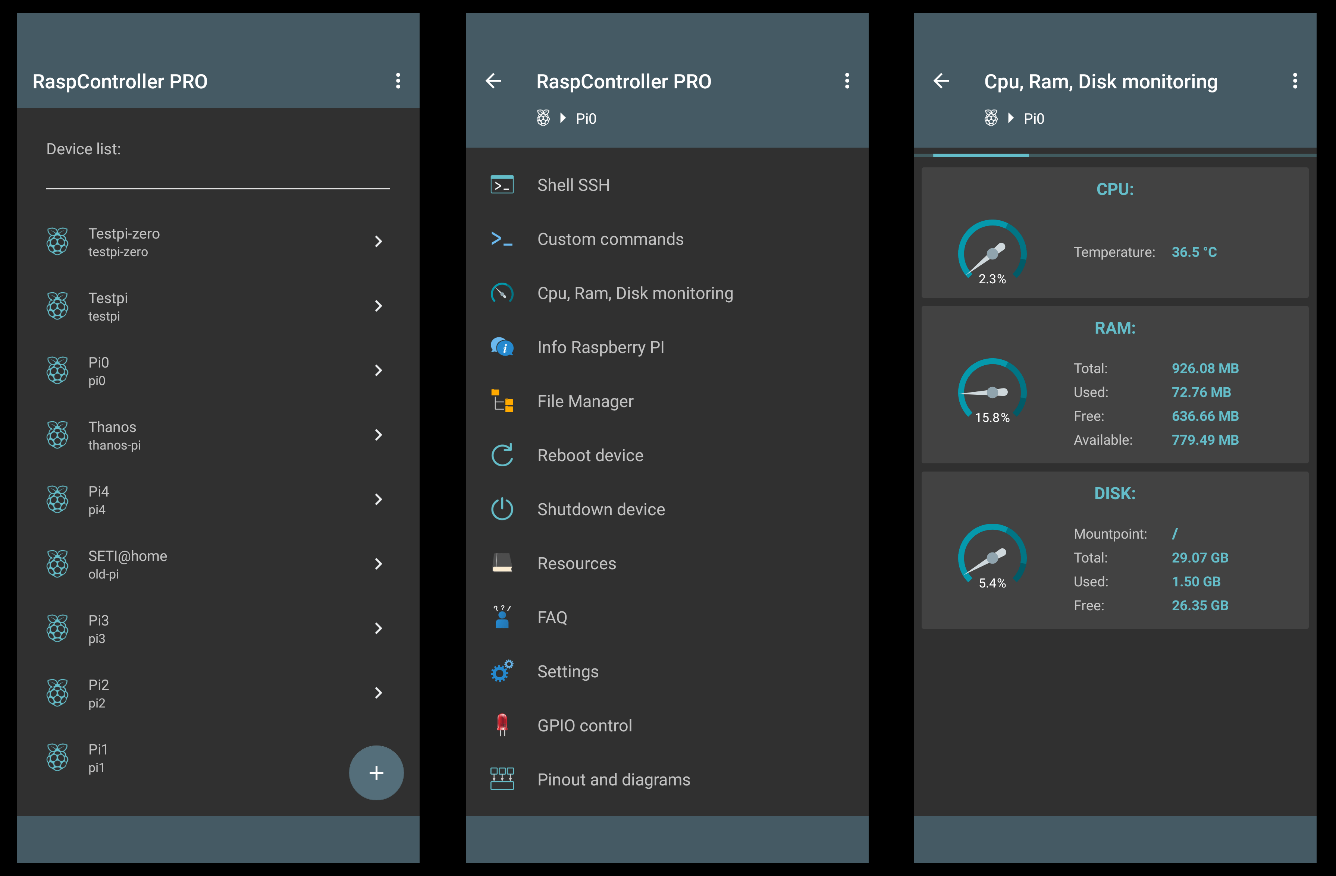
Task: Click the Pinout and diagrams icon
Action: (x=502, y=779)
